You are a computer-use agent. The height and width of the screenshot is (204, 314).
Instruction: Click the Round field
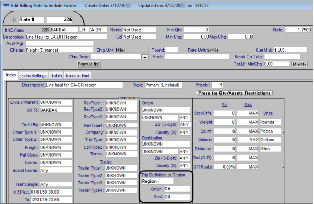click(x=171, y=50)
